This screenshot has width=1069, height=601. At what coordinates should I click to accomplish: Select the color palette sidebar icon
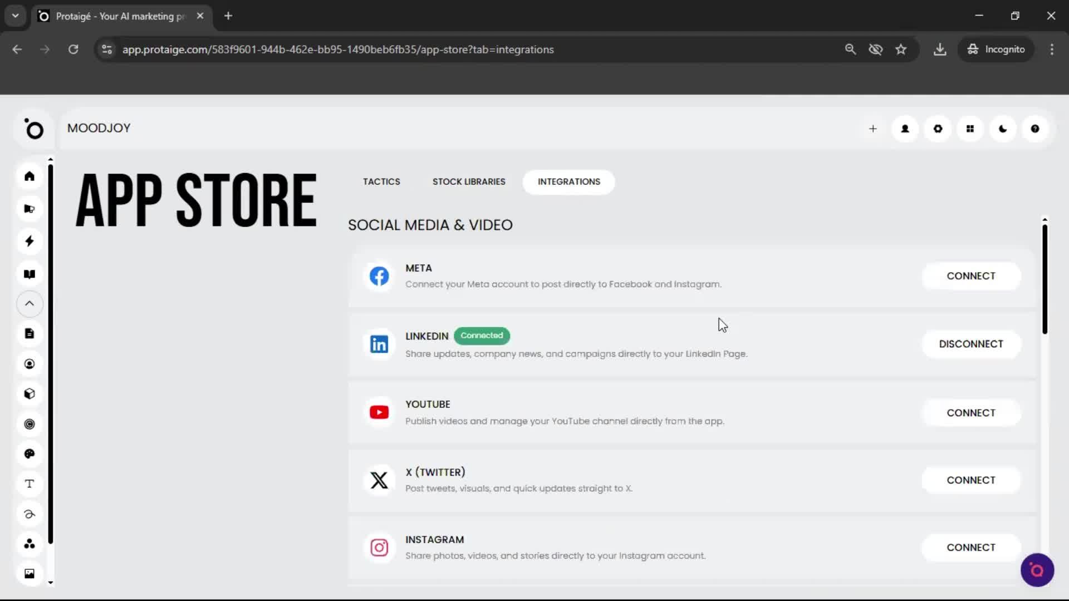pyautogui.click(x=30, y=454)
